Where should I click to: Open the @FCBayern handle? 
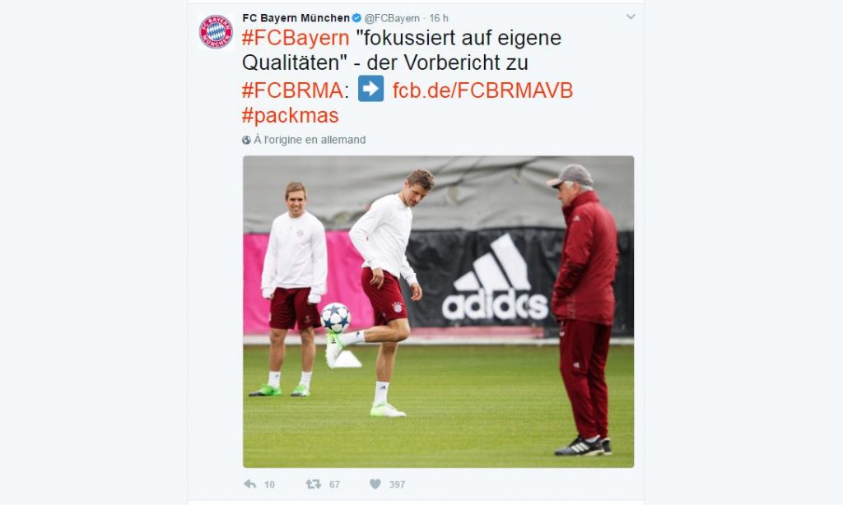coord(392,18)
